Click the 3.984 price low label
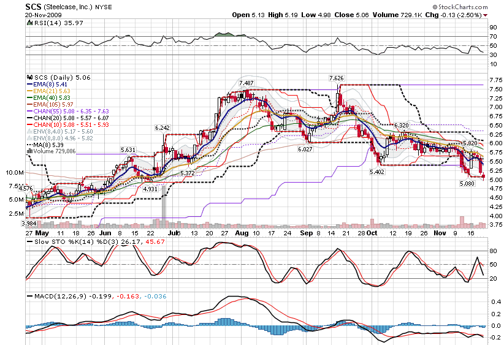Viewport: 504px width, 345px height. click(x=29, y=223)
